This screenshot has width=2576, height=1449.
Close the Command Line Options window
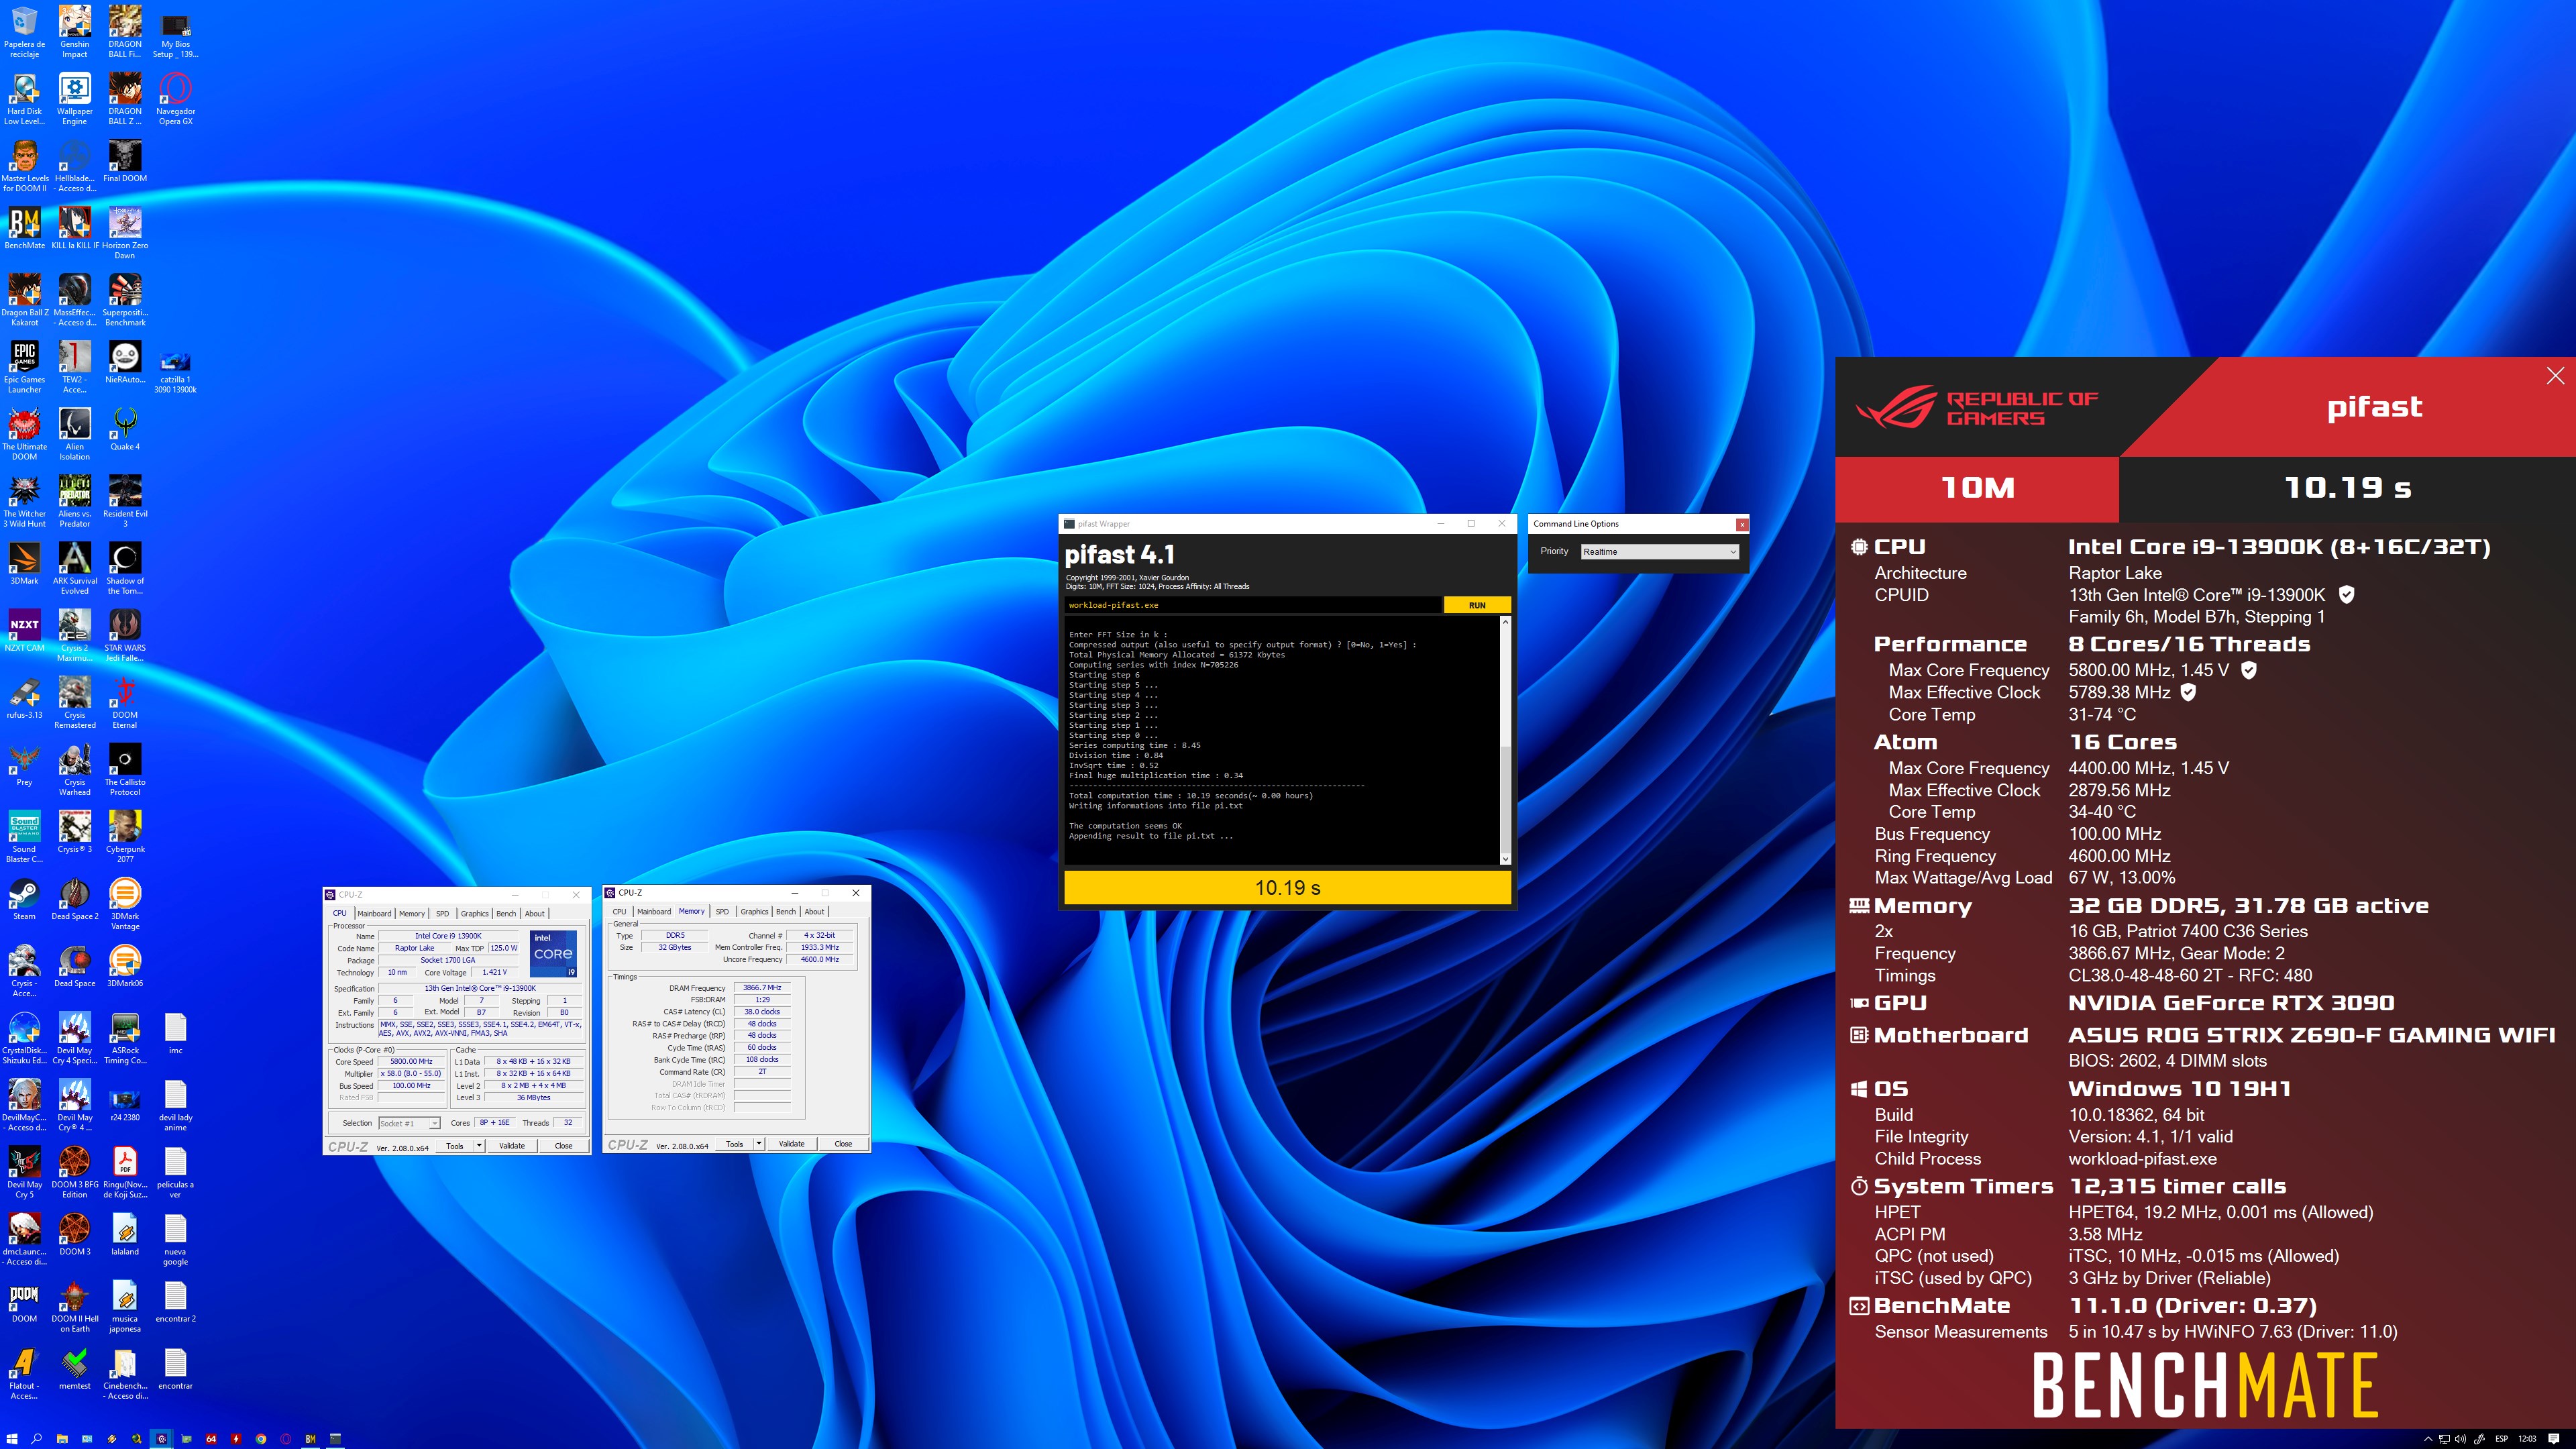click(x=1742, y=524)
